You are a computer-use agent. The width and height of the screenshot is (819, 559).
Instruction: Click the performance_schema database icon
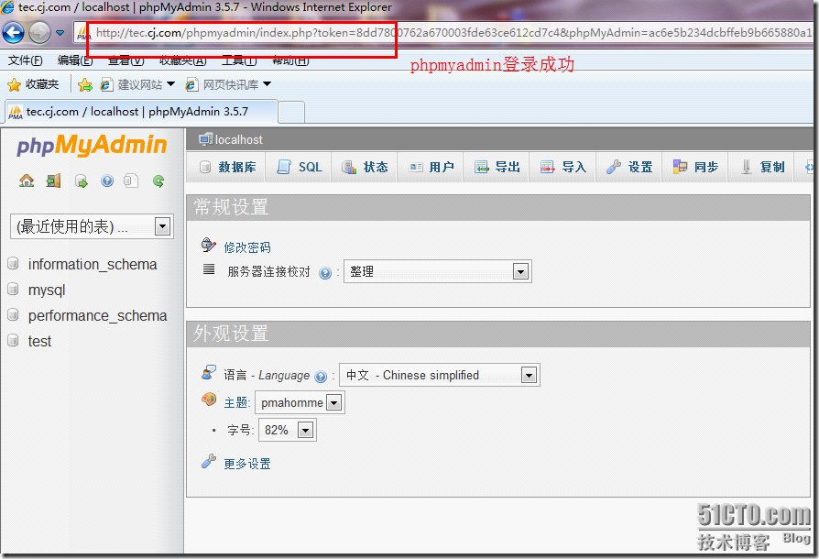click(x=13, y=314)
